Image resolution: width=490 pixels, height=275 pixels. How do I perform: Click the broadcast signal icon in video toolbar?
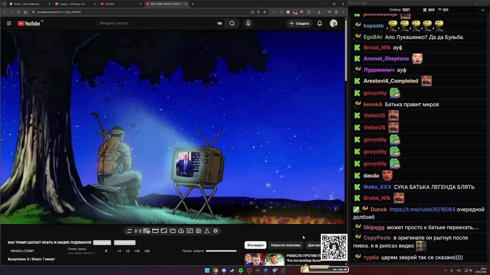click(x=138, y=231)
